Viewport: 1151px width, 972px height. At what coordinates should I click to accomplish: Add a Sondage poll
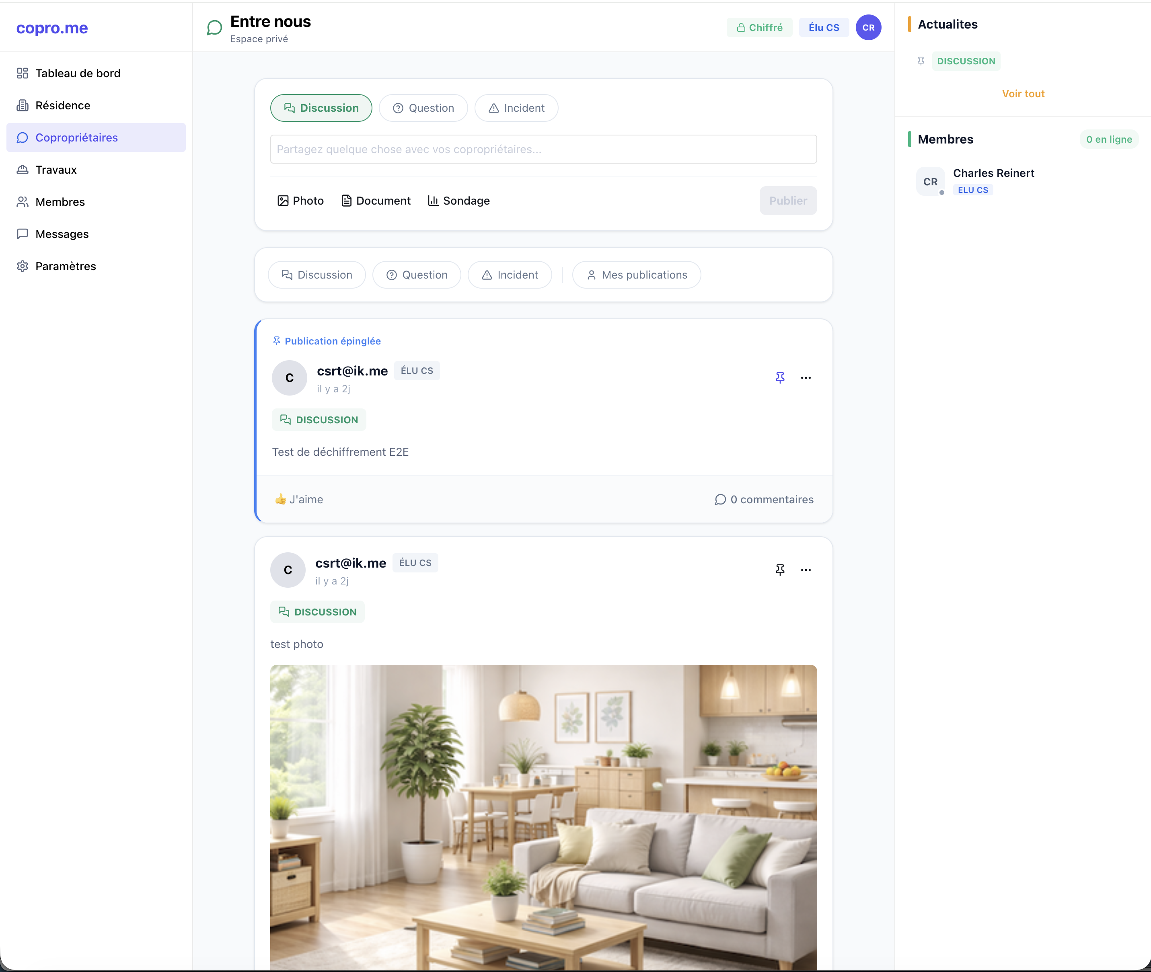click(458, 201)
